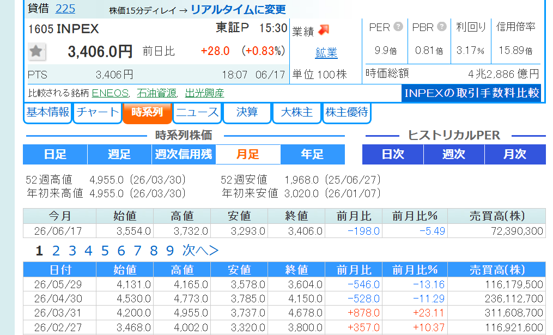Viewport: 553px width, 335px height.
Task: Select the 月足 tab
Action: coord(248,155)
